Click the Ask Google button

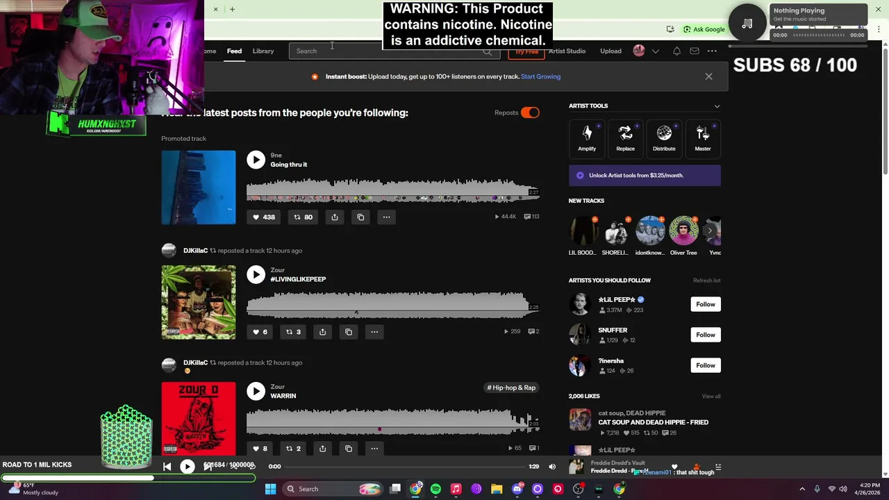[704, 29]
